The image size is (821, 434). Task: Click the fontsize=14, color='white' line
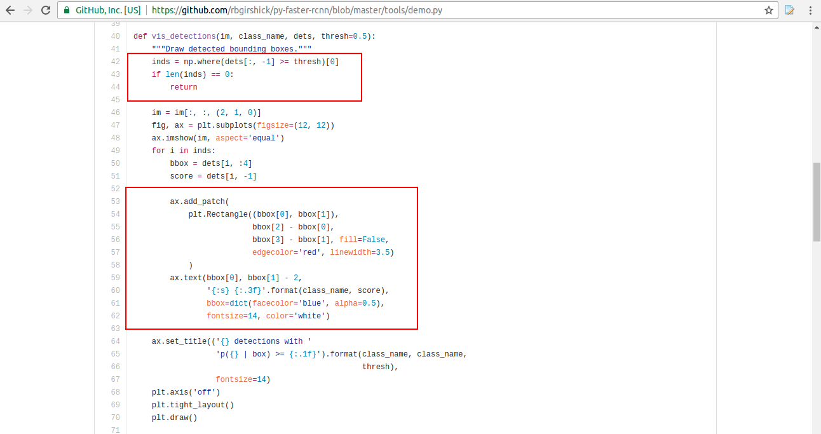click(268, 316)
